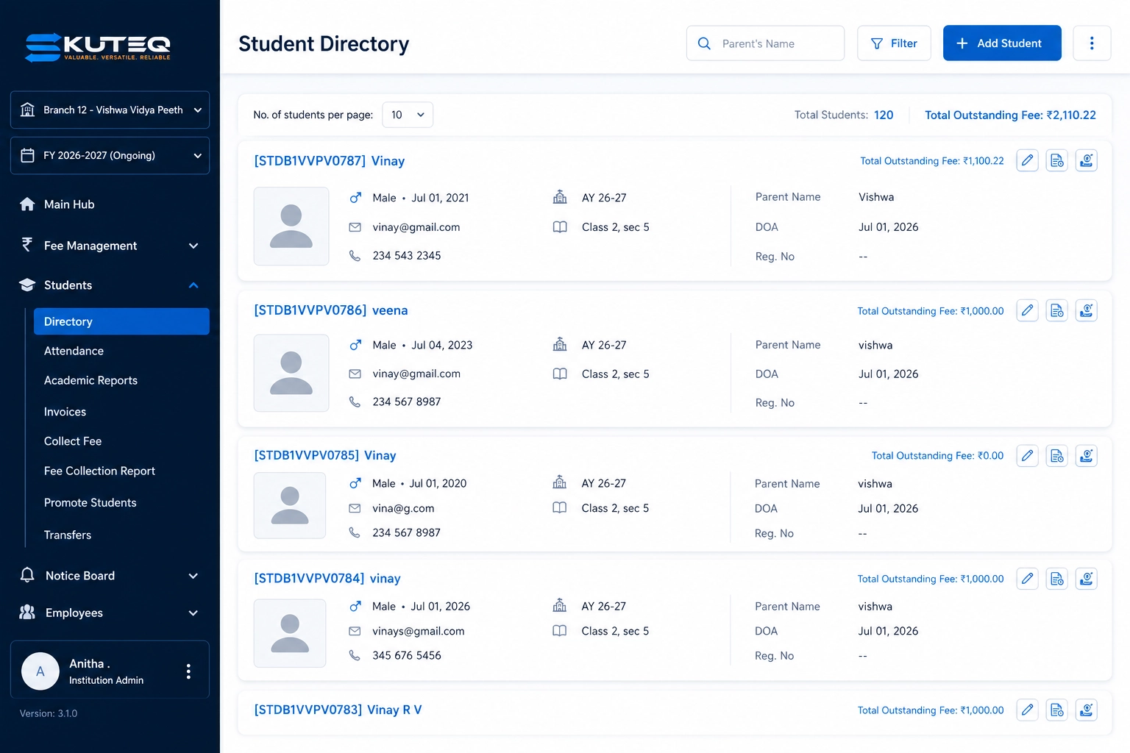Click the Filter button

pyautogui.click(x=894, y=43)
